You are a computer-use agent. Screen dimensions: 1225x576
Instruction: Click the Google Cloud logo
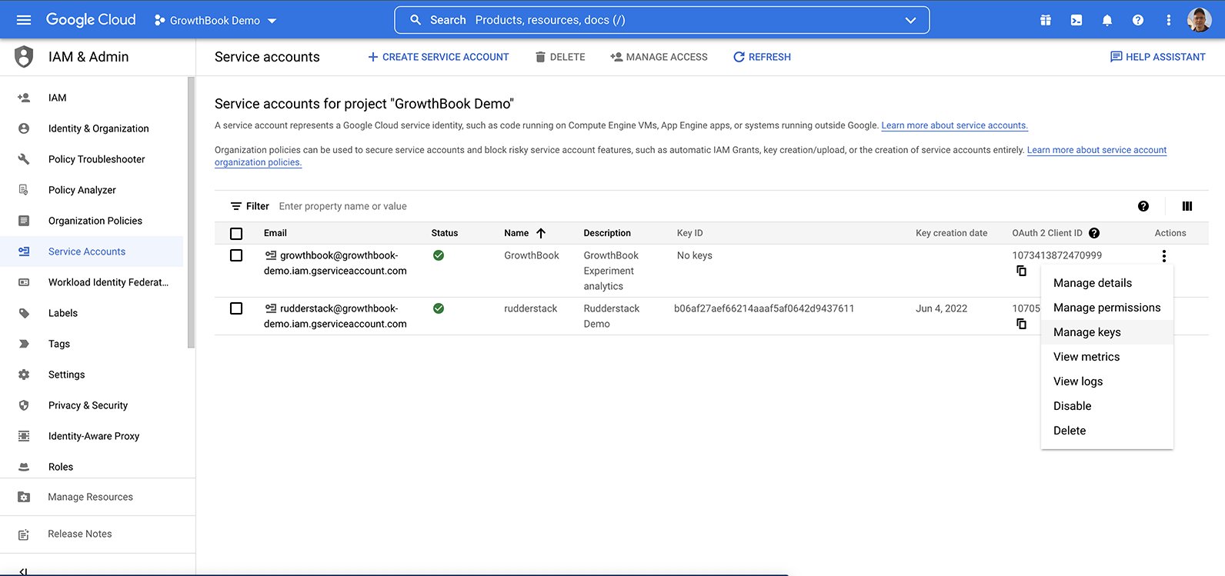(91, 20)
